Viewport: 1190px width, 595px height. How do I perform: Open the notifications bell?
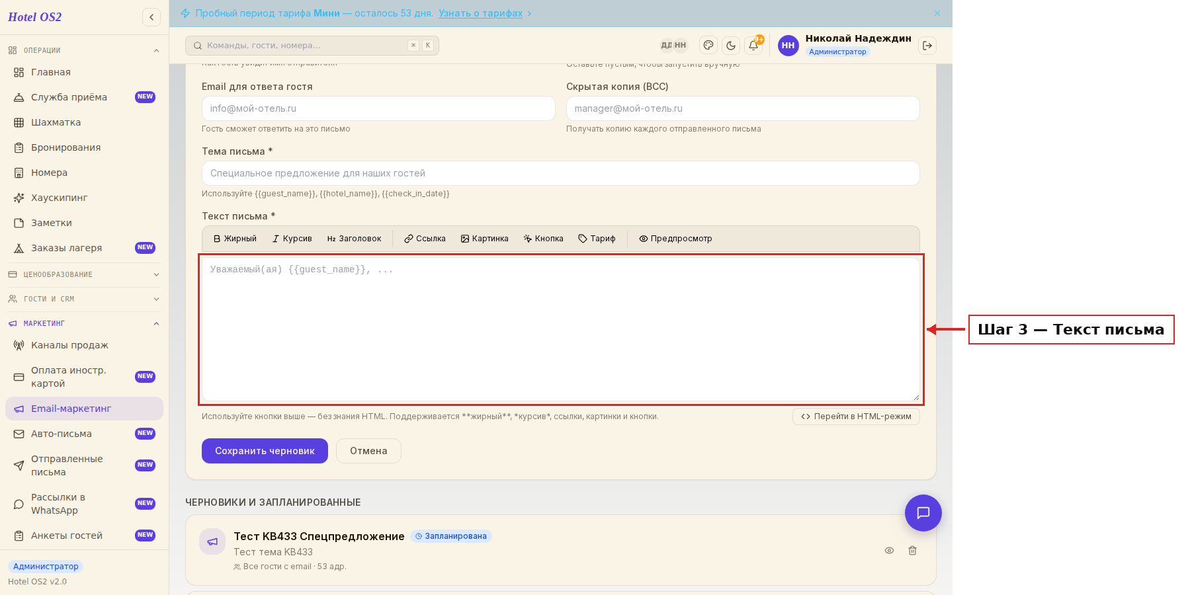click(x=753, y=46)
